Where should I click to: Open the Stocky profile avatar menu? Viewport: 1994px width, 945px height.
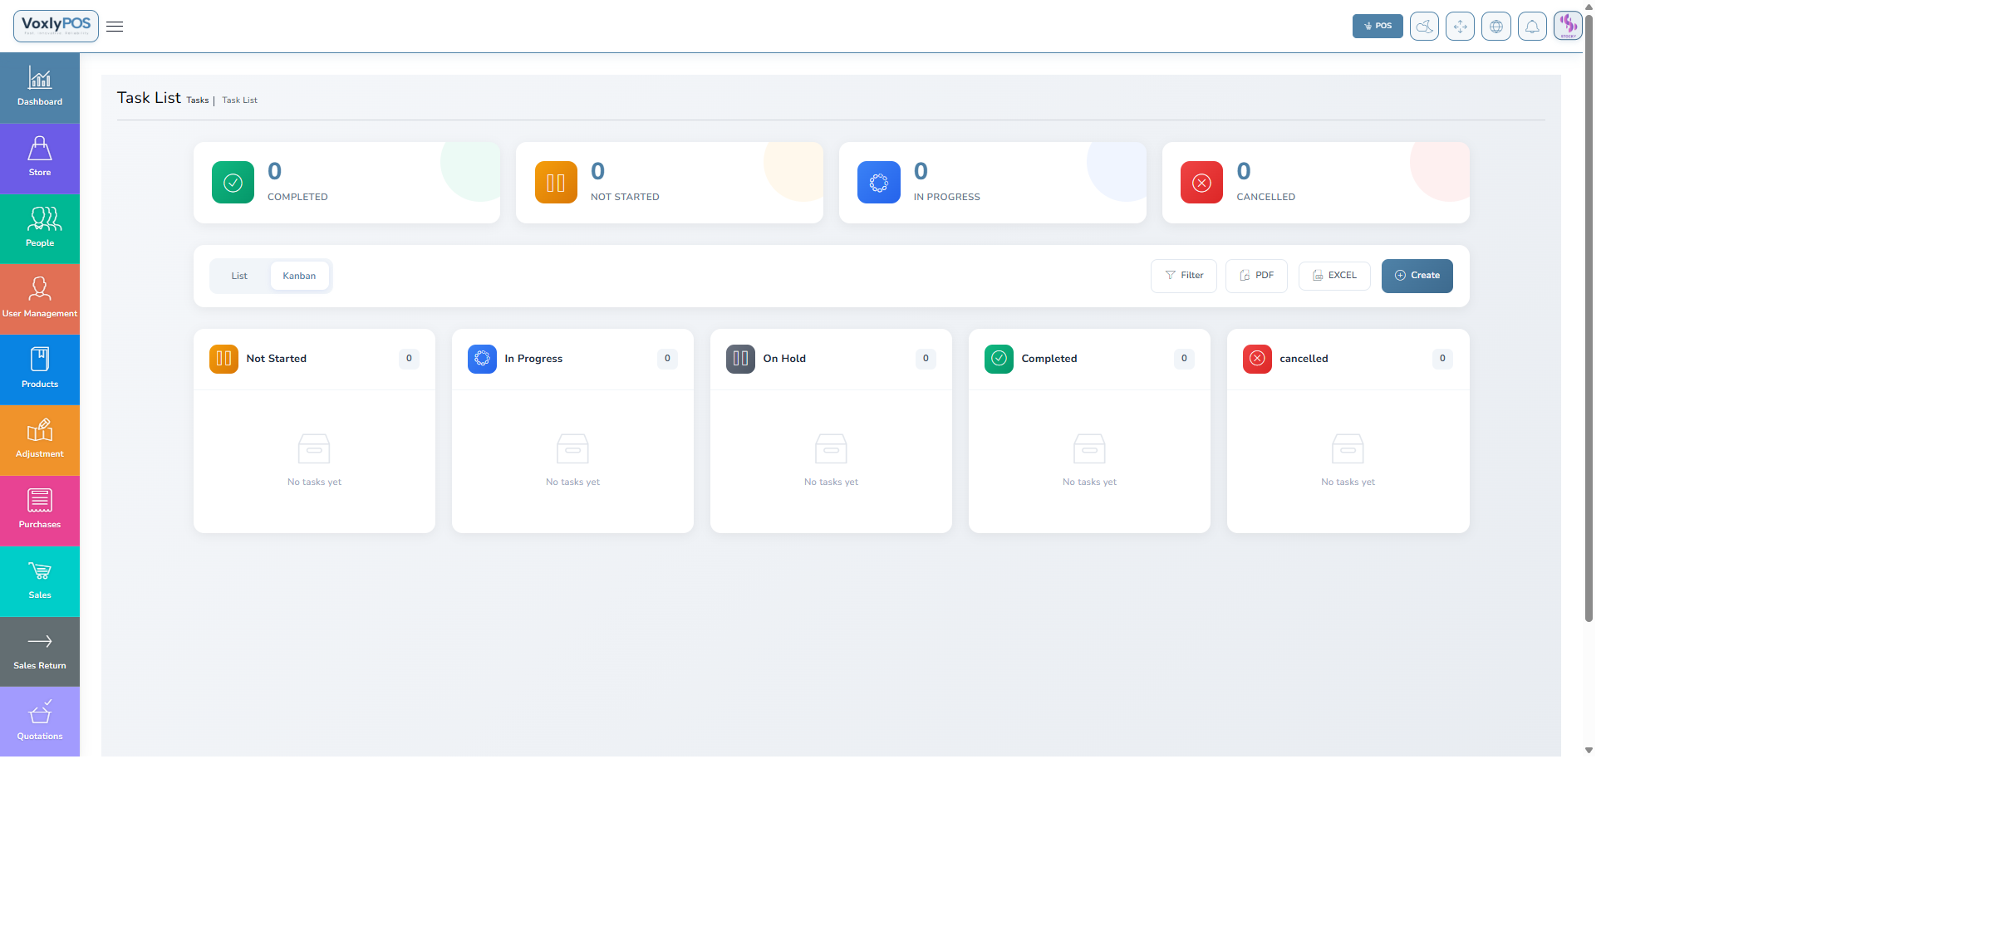coord(1569,26)
